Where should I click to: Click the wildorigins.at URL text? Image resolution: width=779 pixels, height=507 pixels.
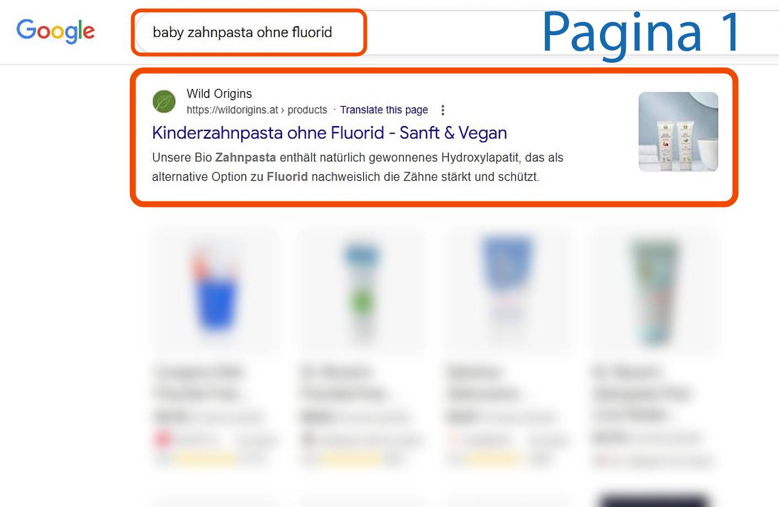(232, 110)
